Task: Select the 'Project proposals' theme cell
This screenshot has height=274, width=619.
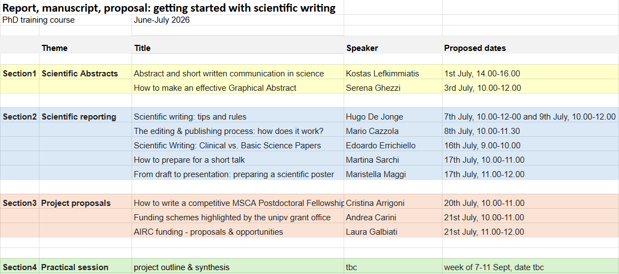Action: point(76,203)
